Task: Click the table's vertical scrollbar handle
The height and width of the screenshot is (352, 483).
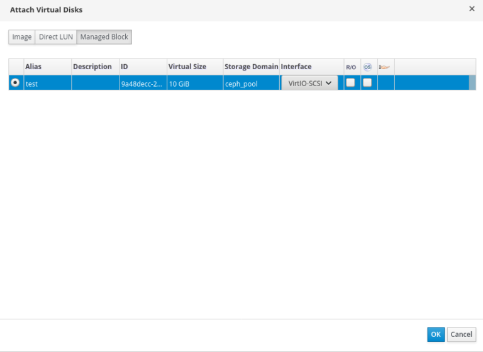Action: [x=472, y=83]
